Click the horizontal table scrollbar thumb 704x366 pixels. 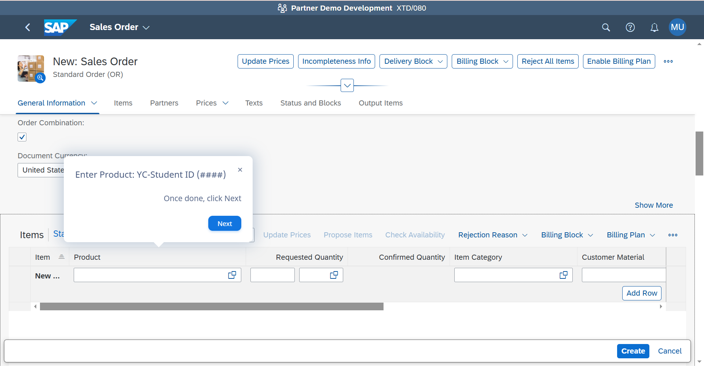pyautogui.click(x=212, y=306)
